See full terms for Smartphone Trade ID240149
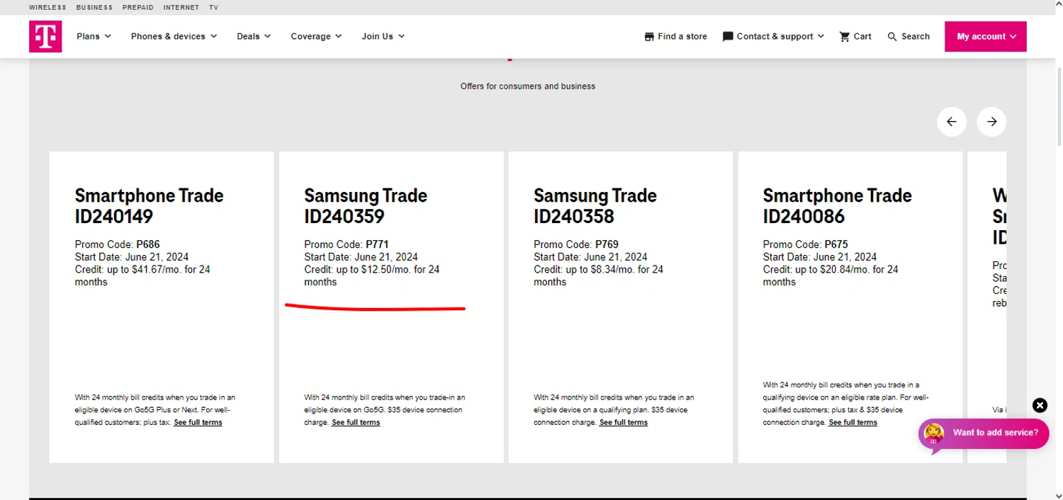This screenshot has width=1063, height=500. coord(198,422)
